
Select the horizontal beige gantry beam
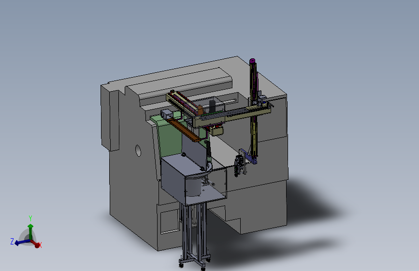coord(232,115)
